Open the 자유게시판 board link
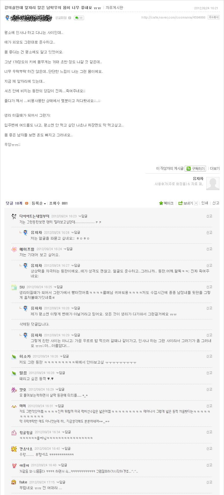The image size is (224, 495). tap(114, 8)
